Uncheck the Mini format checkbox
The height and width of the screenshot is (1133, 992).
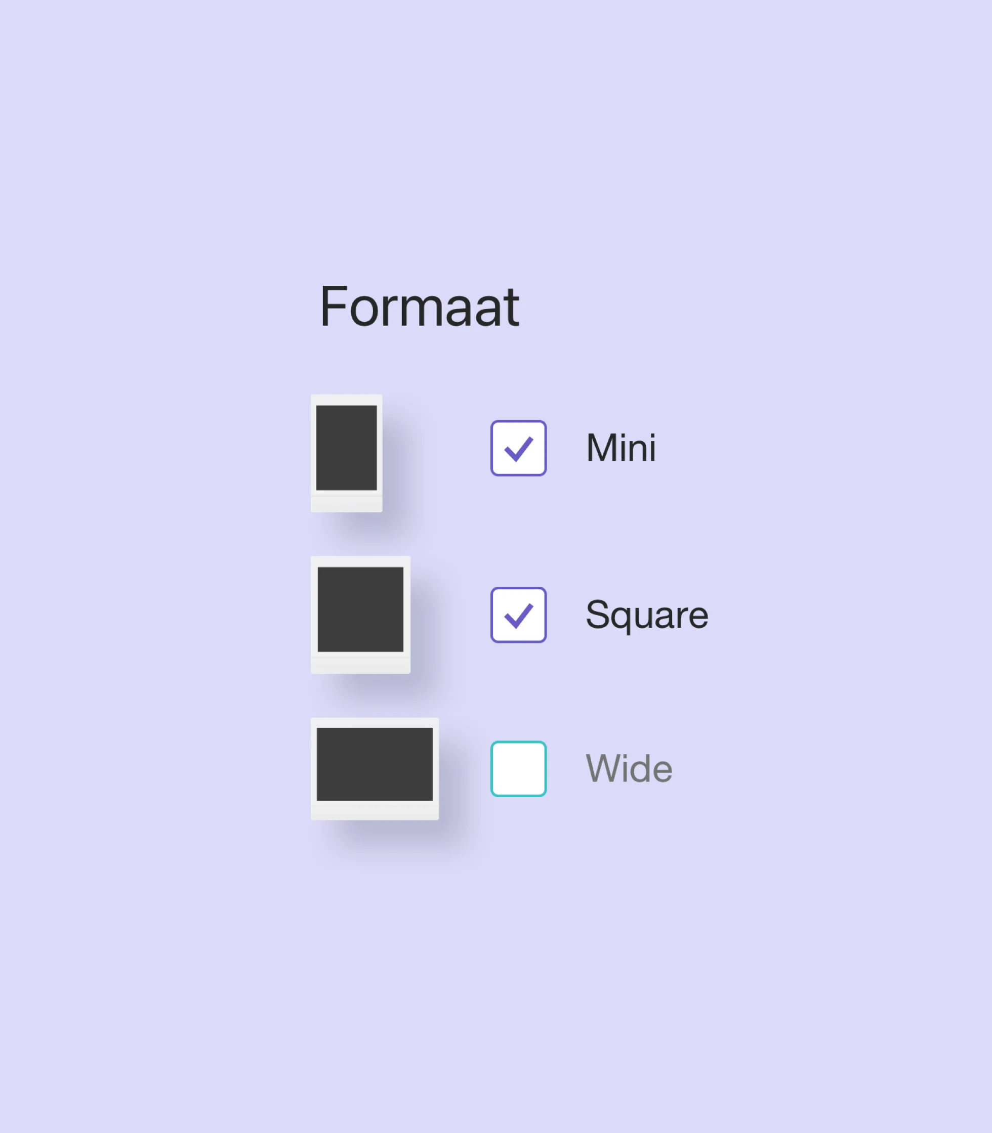pyautogui.click(x=518, y=448)
